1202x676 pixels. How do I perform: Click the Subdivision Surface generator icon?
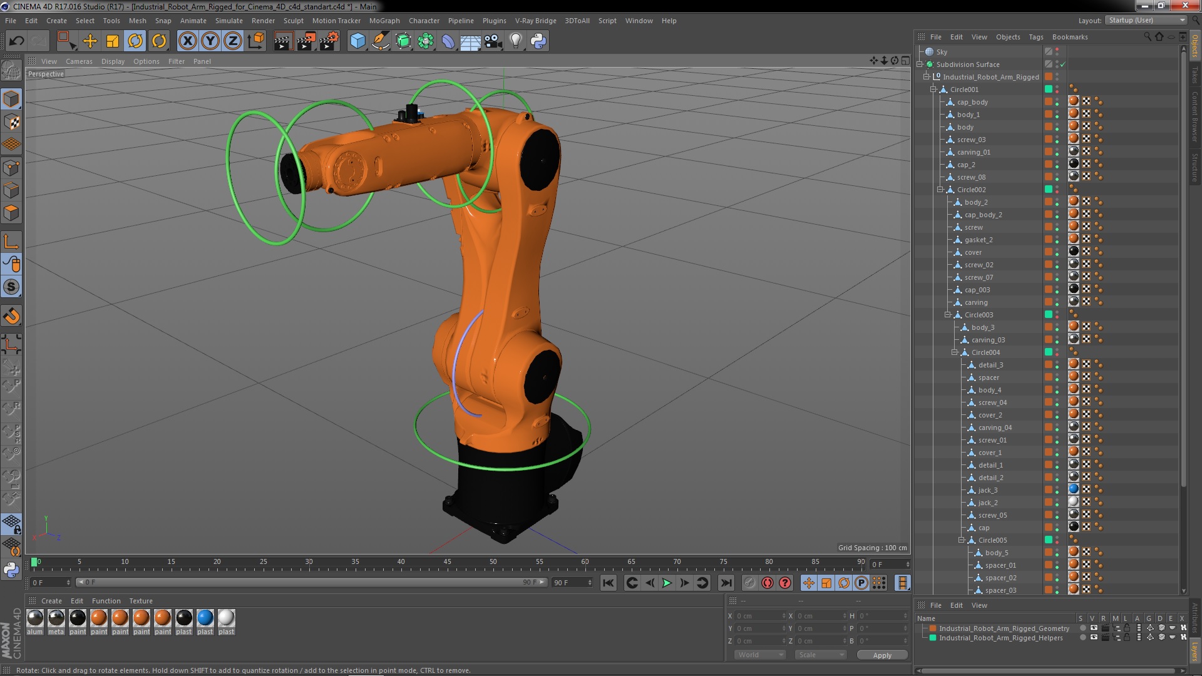pos(404,41)
